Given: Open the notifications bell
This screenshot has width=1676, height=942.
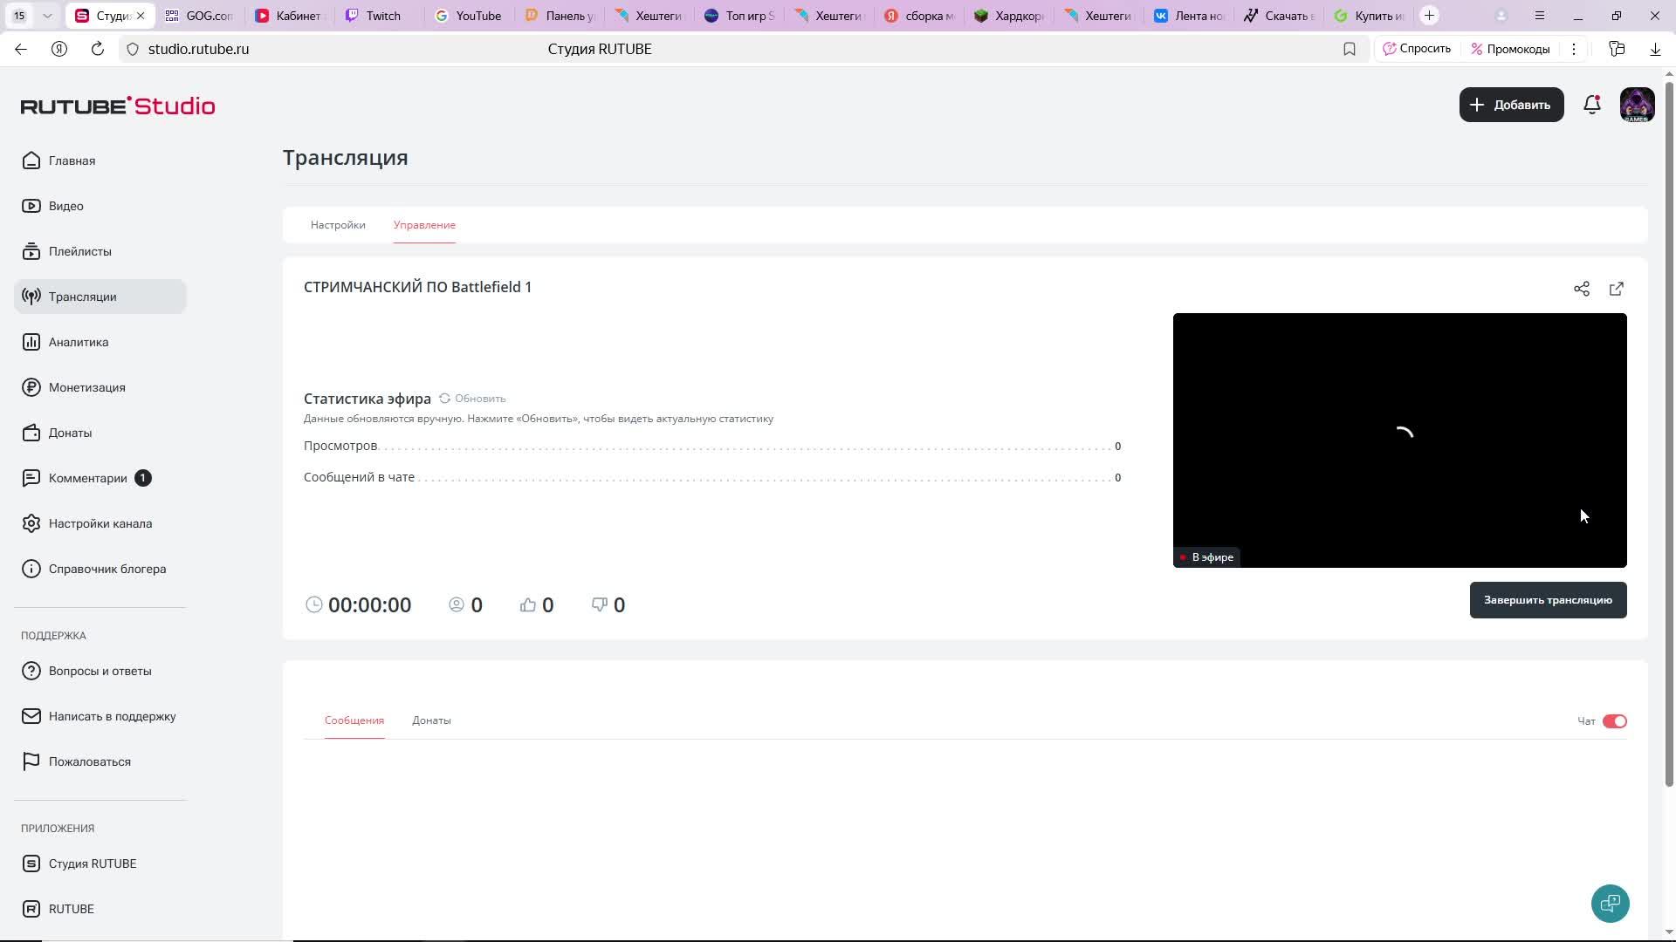Looking at the screenshot, I should pyautogui.click(x=1591, y=105).
